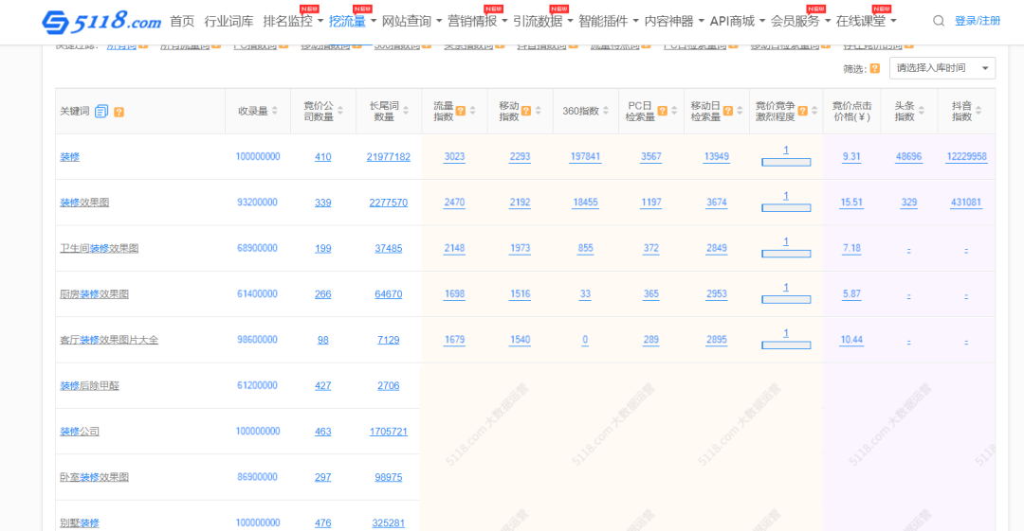Sort by 移动日检索量 column arrows
The image size is (1024, 531).
tap(740, 111)
